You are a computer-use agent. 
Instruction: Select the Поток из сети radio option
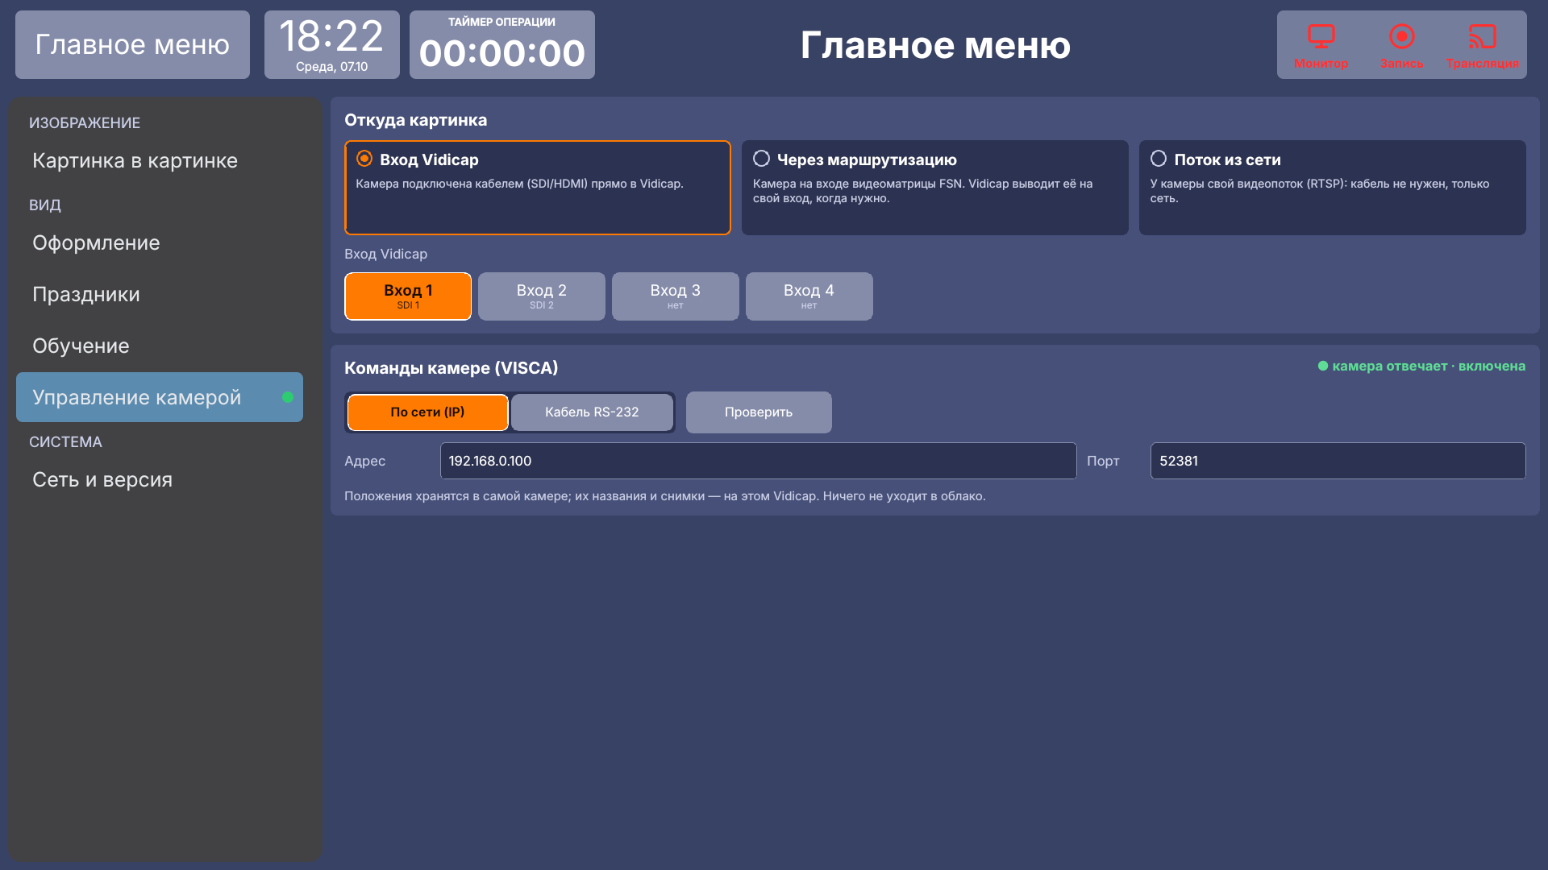1332,188
